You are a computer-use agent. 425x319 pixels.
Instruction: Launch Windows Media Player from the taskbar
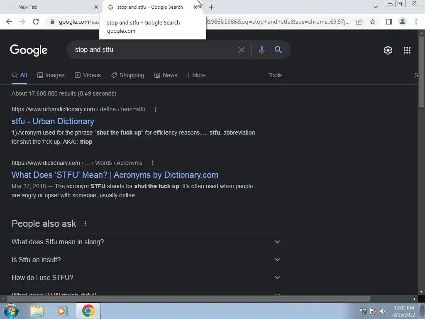62,311
